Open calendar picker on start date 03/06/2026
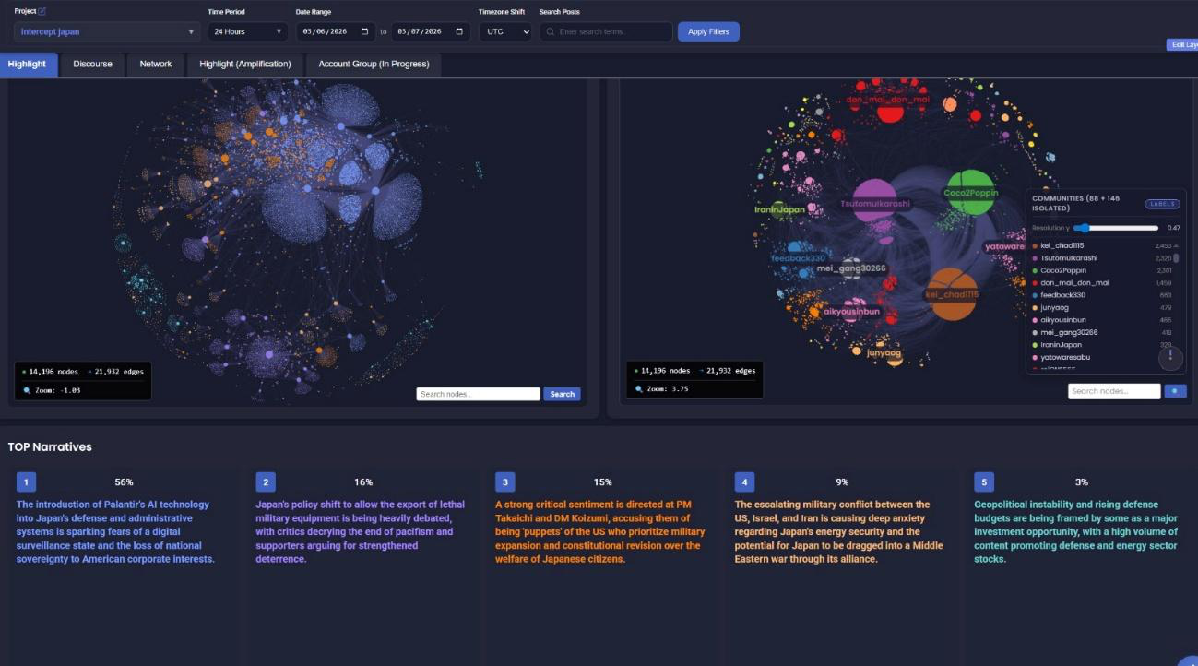Screen dimensions: 1198x666 [365, 31]
